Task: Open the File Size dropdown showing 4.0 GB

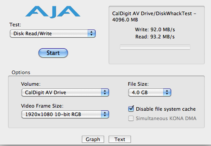Action: (x=150, y=92)
